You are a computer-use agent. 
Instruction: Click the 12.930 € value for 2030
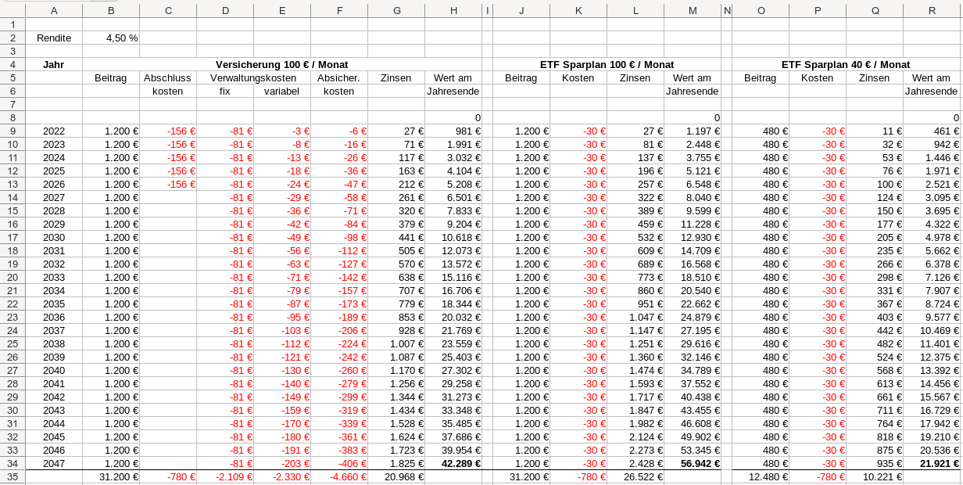pos(693,237)
